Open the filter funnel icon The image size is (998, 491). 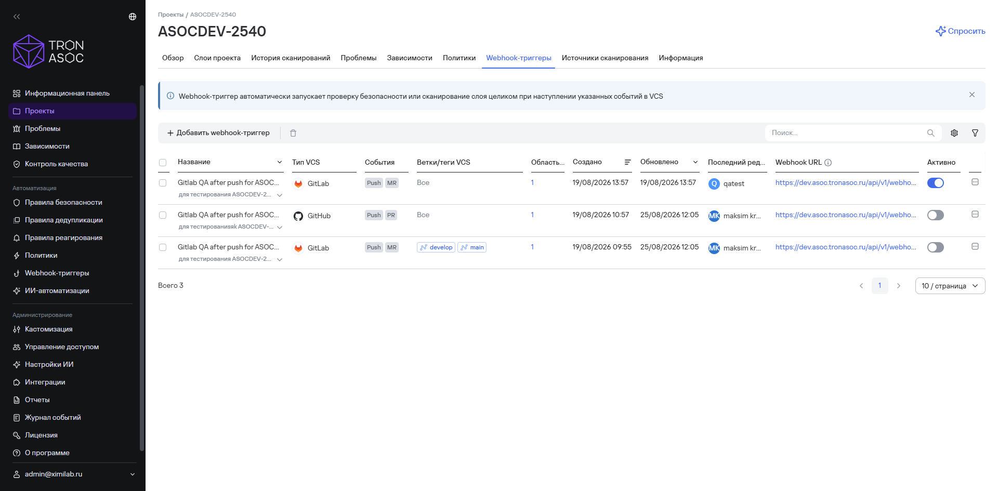tap(975, 133)
